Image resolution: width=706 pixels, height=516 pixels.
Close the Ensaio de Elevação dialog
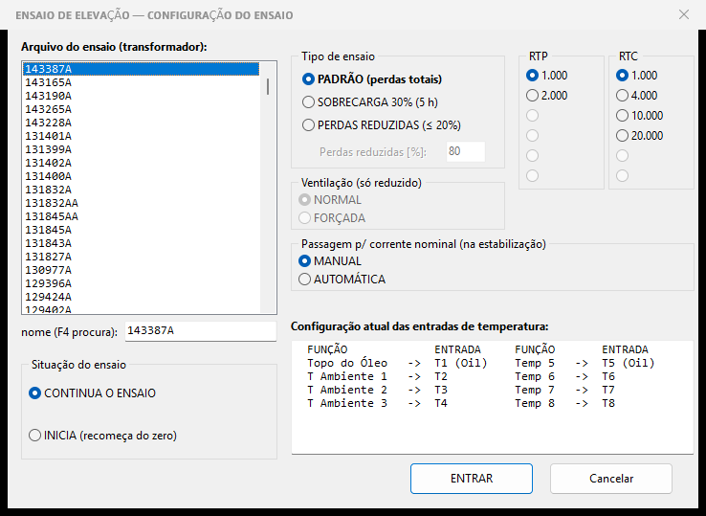pos(683,15)
